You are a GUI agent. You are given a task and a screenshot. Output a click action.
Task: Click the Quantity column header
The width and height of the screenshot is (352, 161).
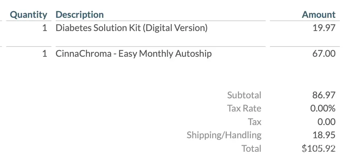click(29, 15)
